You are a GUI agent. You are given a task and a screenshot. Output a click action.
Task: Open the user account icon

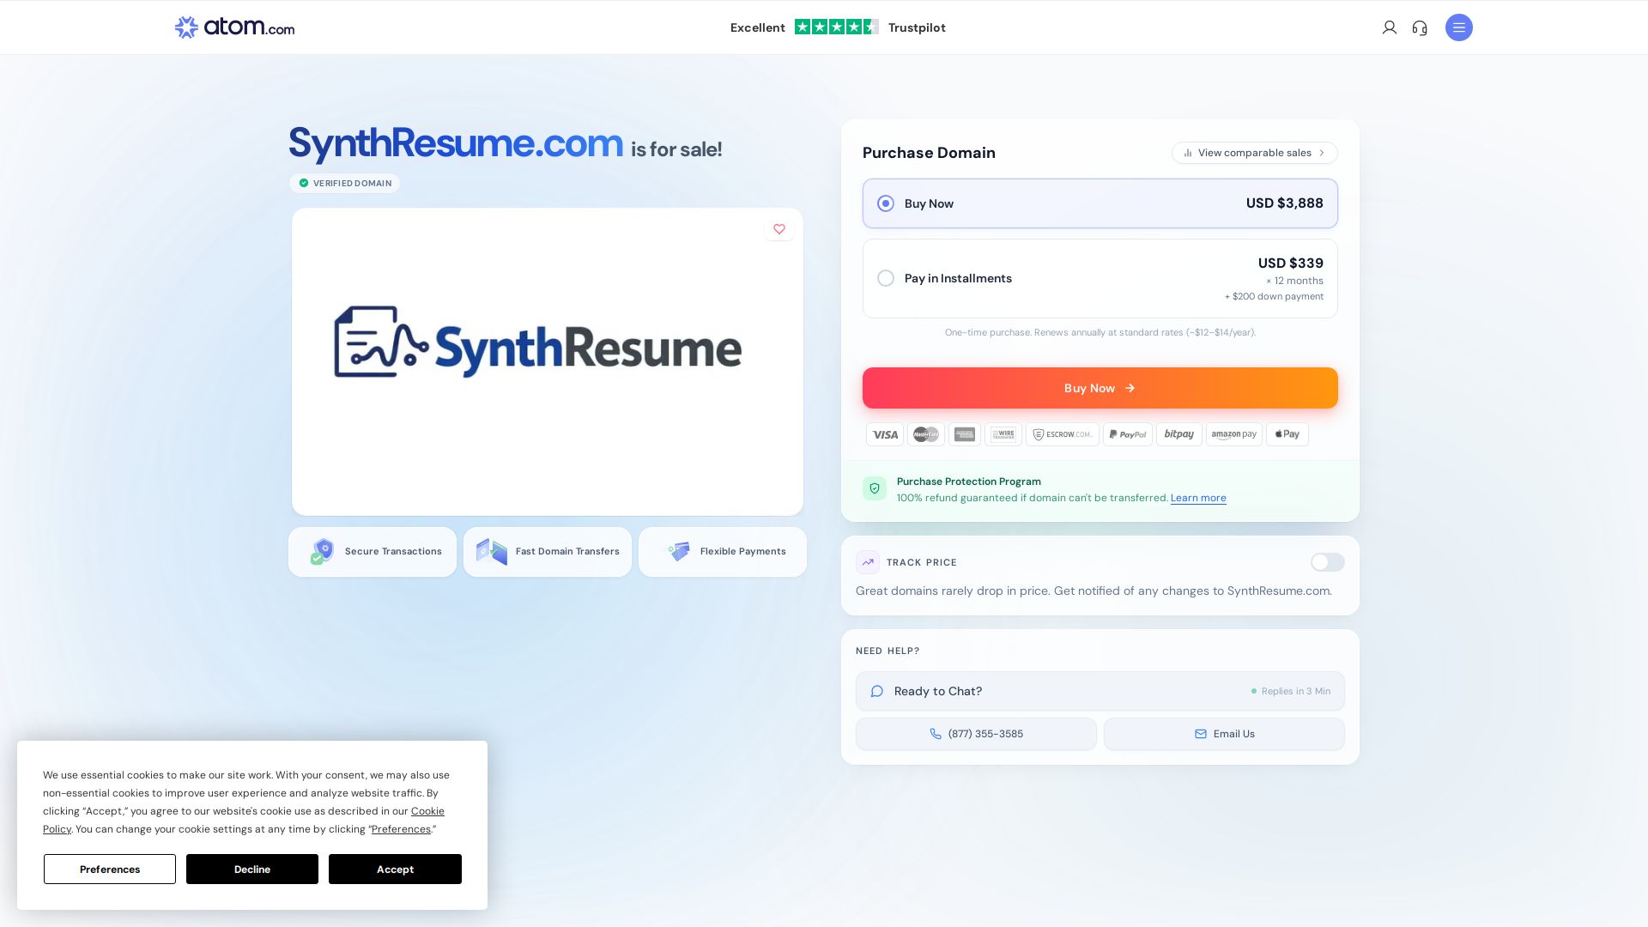click(x=1390, y=27)
